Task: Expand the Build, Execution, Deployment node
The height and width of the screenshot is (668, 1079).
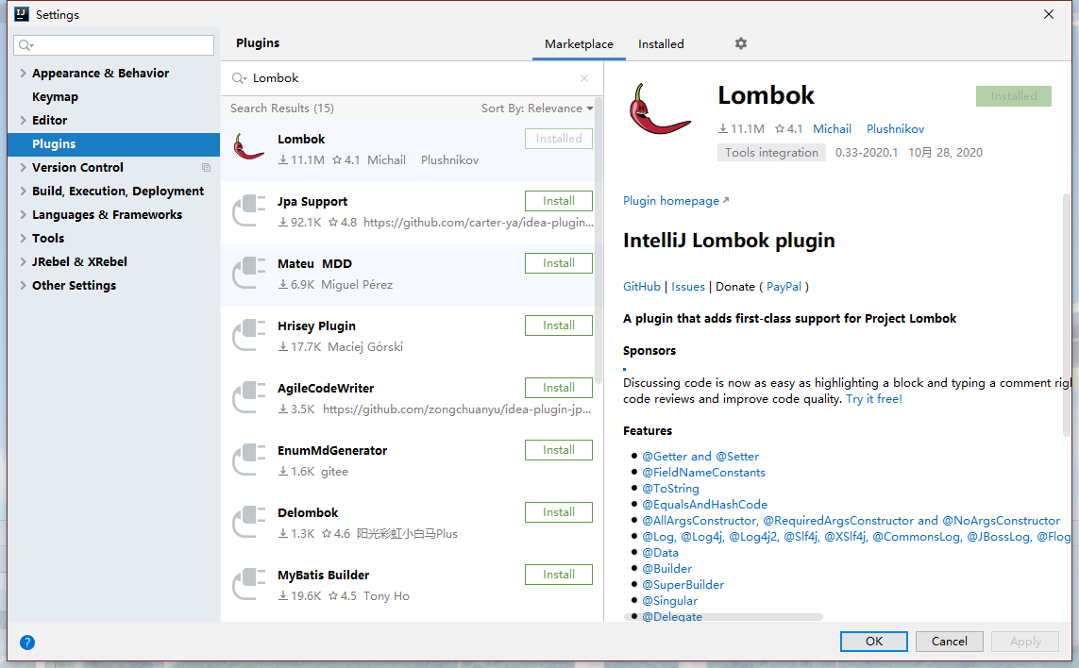Action: point(23,192)
